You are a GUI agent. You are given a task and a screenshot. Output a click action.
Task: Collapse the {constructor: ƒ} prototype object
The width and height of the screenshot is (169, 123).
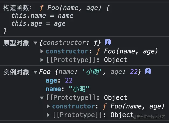pos(35,43)
